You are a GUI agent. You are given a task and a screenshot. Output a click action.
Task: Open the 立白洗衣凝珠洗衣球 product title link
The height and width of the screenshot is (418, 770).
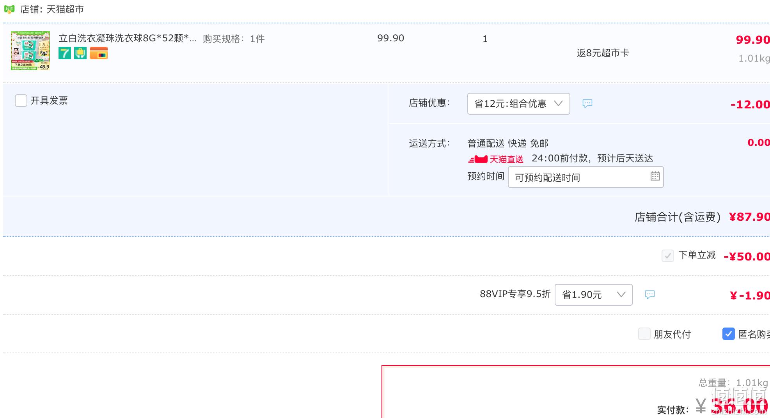click(128, 38)
